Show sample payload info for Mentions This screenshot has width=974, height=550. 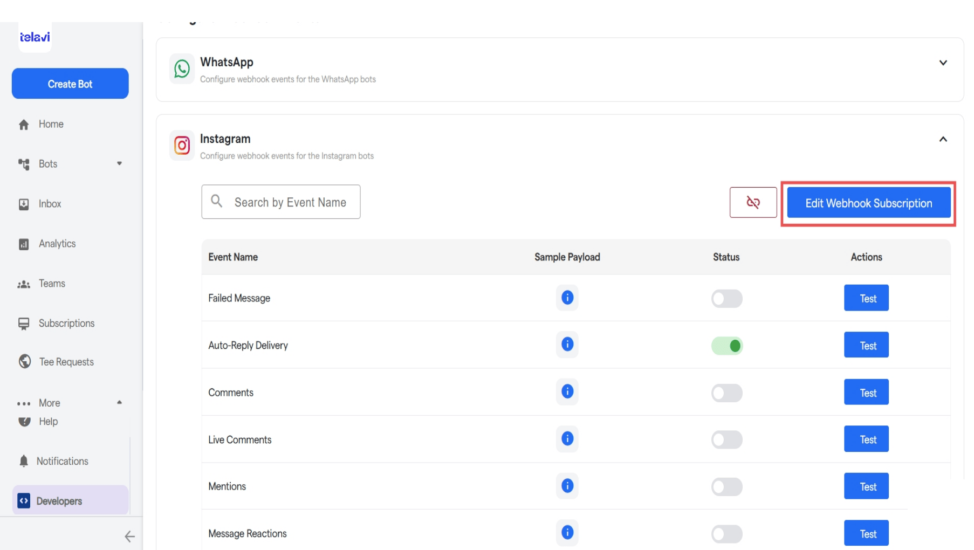click(567, 486)
